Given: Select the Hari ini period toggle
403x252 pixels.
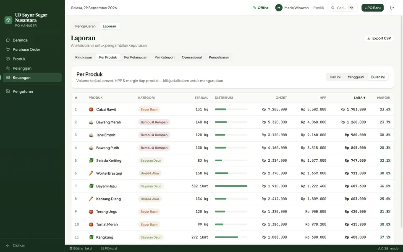Looking at the screenshot, I should [335, 77].
